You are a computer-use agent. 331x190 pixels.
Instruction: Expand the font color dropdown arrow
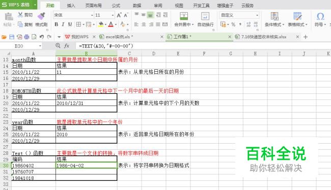[116, 24]
